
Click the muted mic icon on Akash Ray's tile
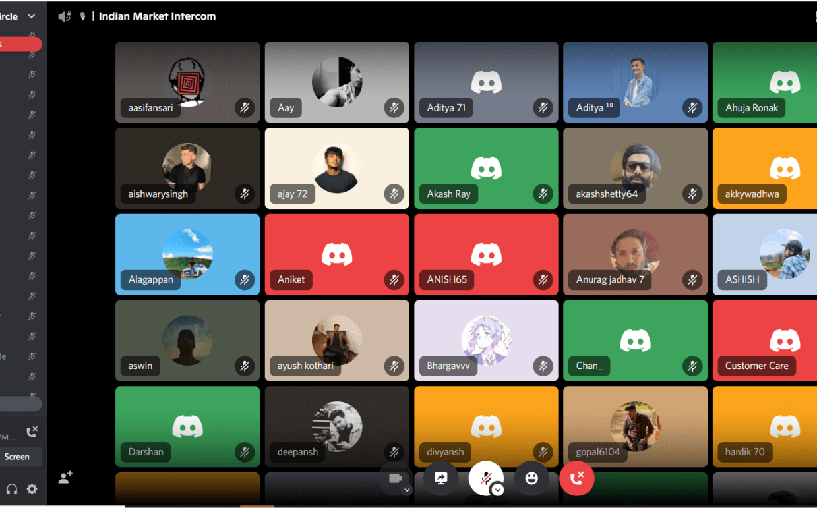[x=543, y=194]
